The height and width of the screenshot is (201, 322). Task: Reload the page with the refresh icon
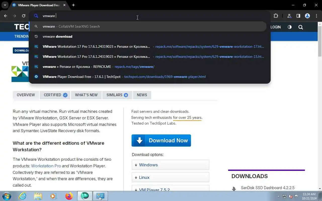24,16
